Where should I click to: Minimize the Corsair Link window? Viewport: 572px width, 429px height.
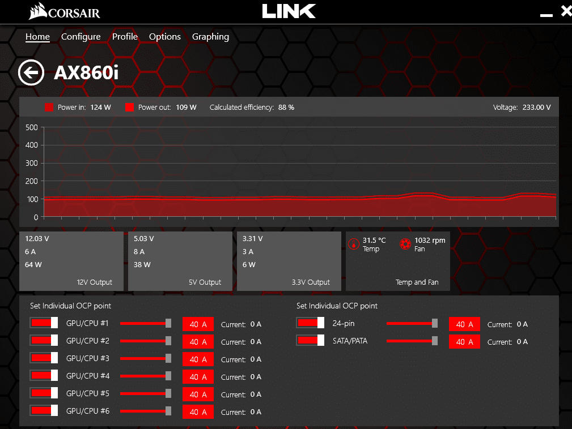[x=546, y=15]
